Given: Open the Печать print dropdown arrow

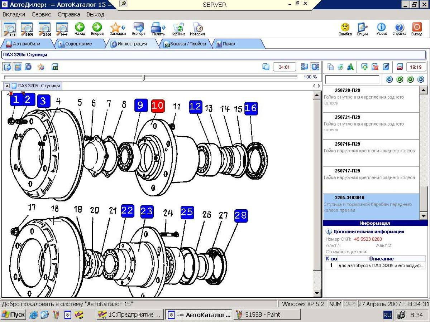Looking at the screenshot, I should click(x=164, y=27).
